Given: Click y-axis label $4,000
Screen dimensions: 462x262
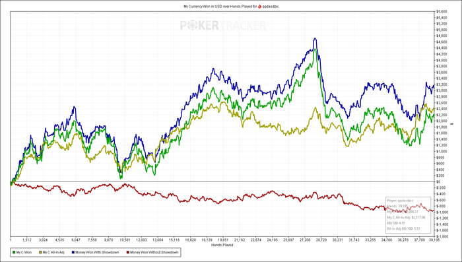Looking at the screenshot, I should tap(441, 60).
